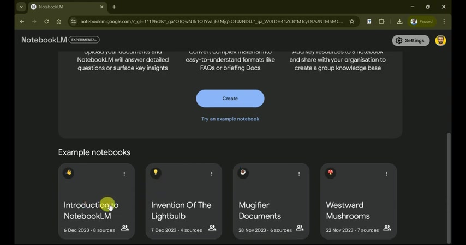Click the page vertical scrollbar

pyautogui.click(x=449, y=188)
